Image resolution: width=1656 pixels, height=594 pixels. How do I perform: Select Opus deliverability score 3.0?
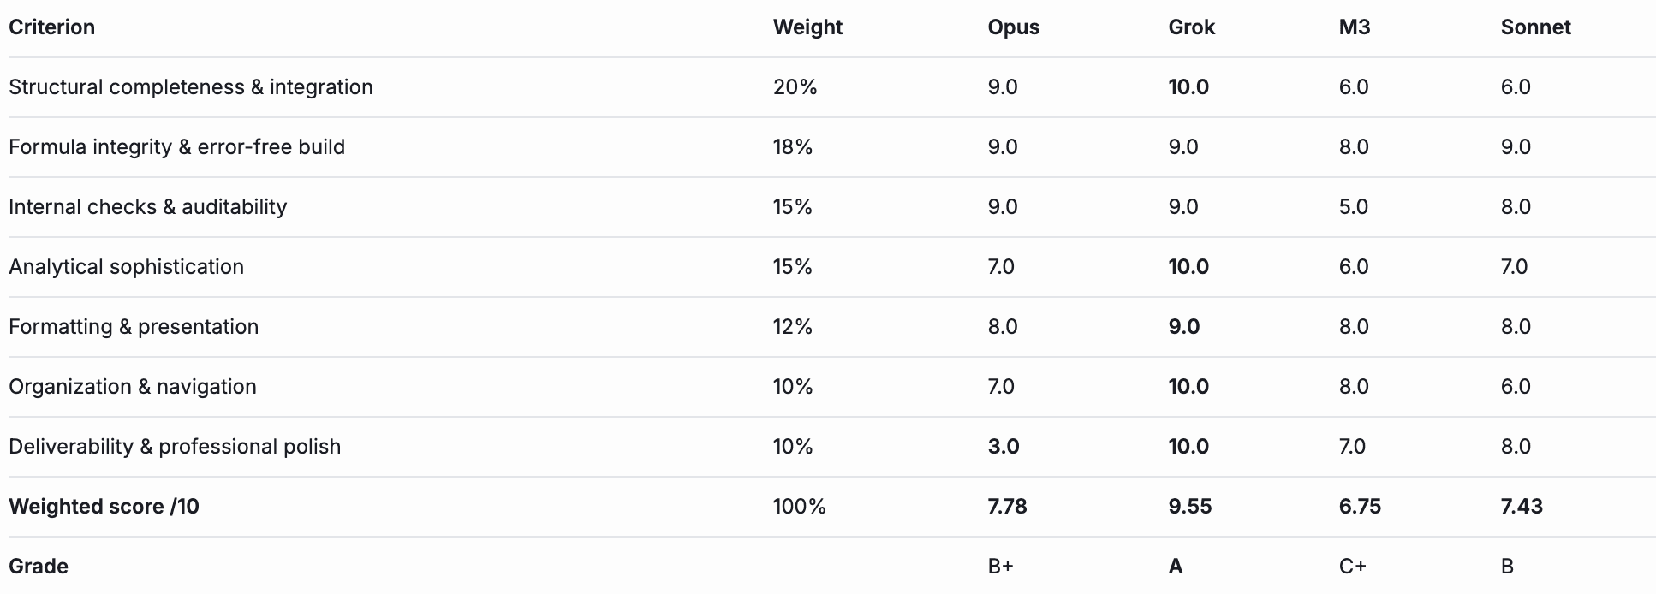[1003, 447]
